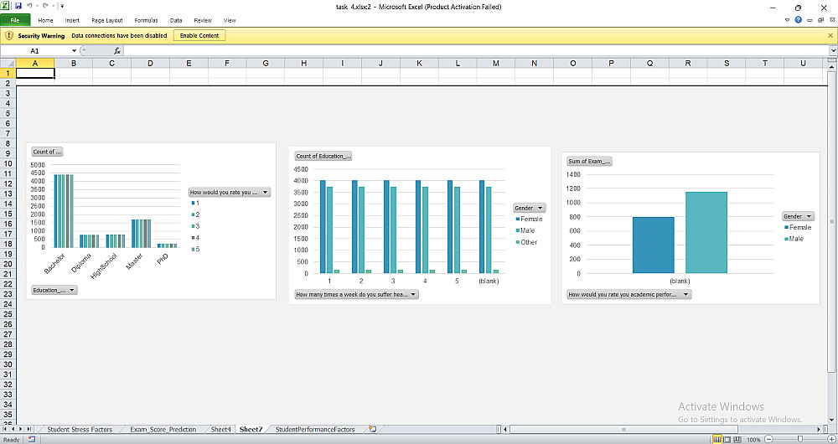Open the Review ribbon tab
This screenshot has height=444, width=838.
[x=203, y=20]
